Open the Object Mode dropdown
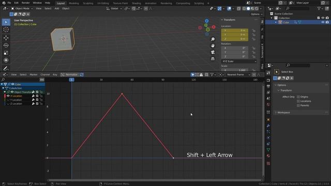This screenshot has height=186, width=331. pos(22,9)
